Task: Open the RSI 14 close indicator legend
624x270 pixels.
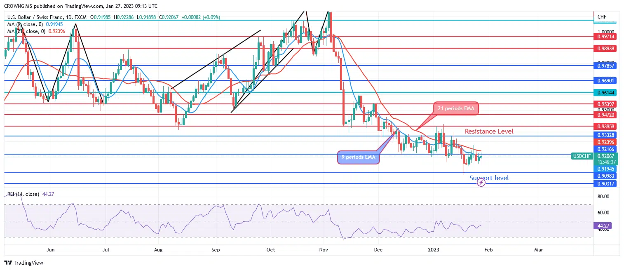Action: [x=30, y=193]
